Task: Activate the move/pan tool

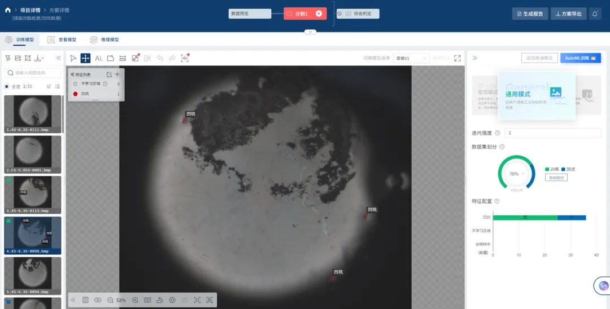Action: tap(85, 58)
